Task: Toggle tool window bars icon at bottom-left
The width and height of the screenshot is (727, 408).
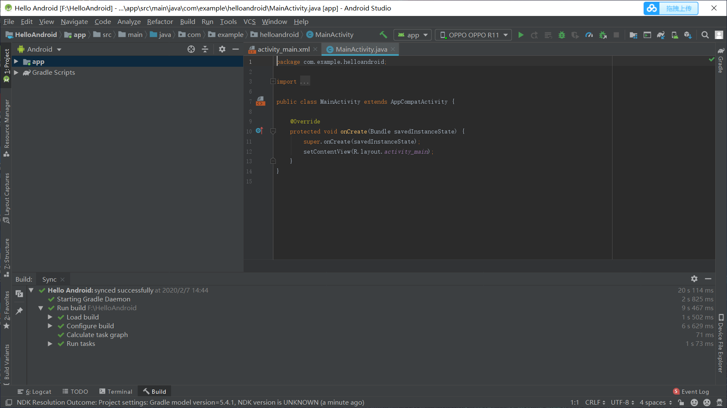Action: 8,403
